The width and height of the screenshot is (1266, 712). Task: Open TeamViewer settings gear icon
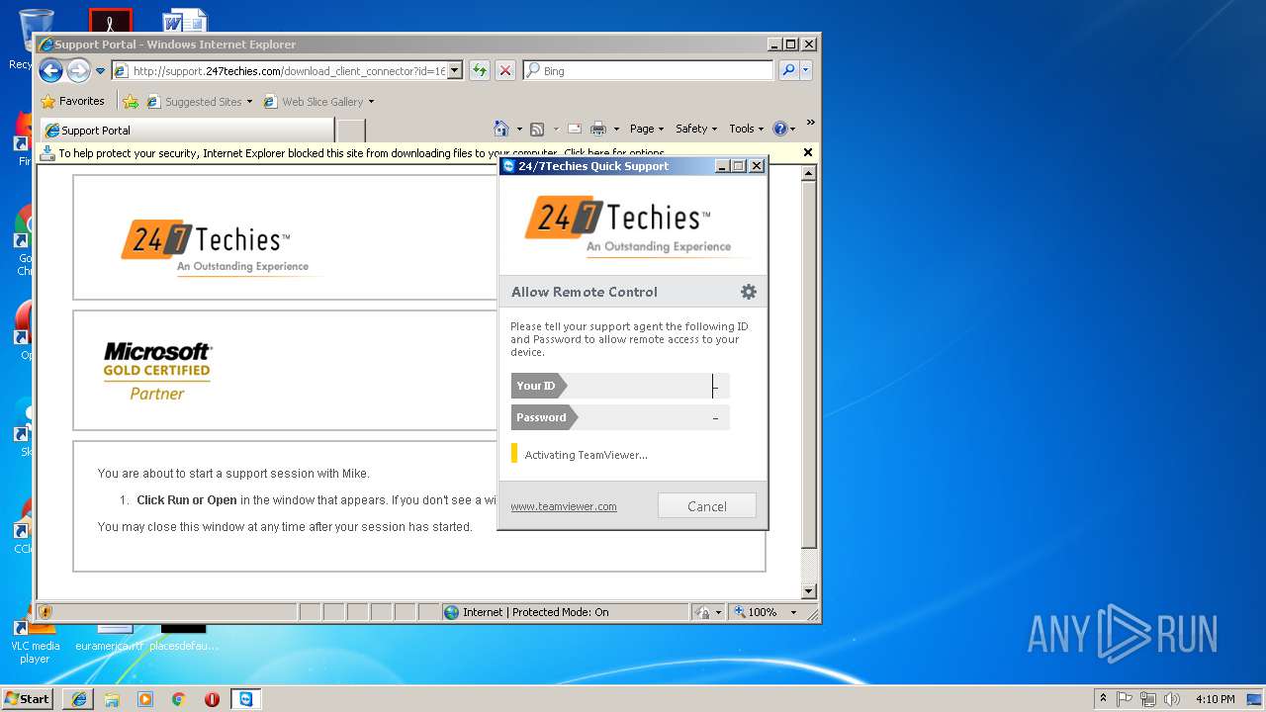point(749,292)
